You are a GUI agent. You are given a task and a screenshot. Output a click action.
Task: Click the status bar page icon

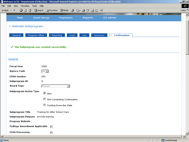(2, 140)
